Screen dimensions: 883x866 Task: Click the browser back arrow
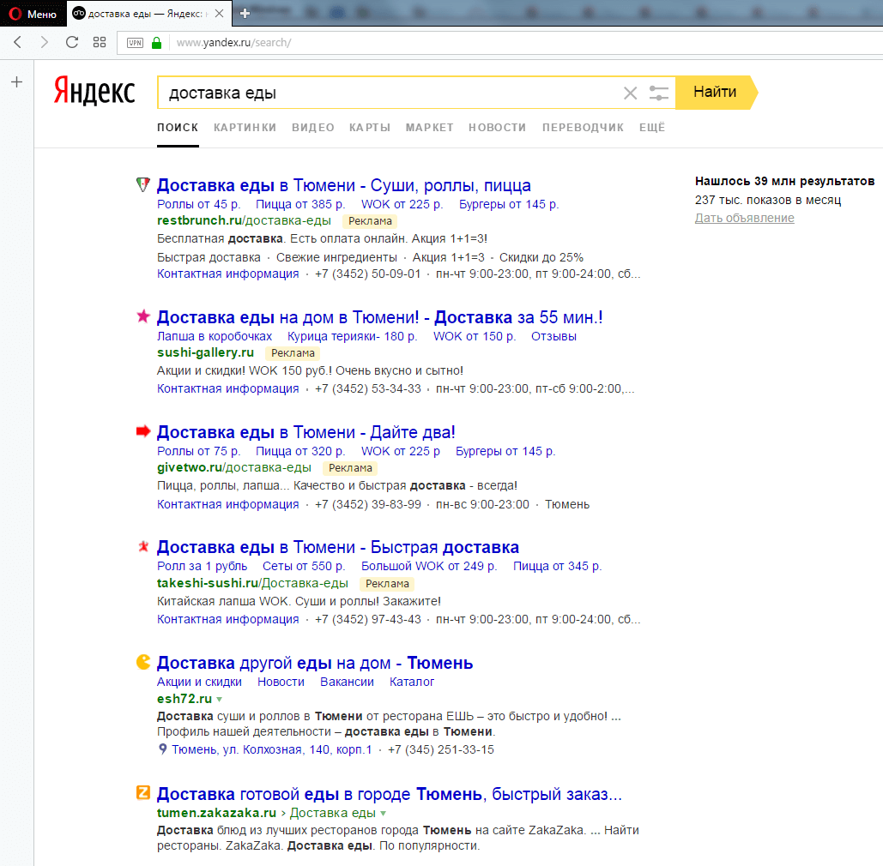17,42
